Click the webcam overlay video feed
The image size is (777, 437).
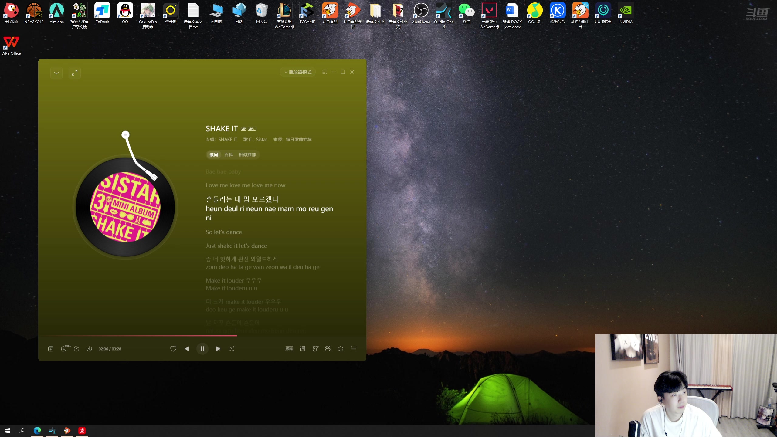pyautogui.click(x=686, y=385)
